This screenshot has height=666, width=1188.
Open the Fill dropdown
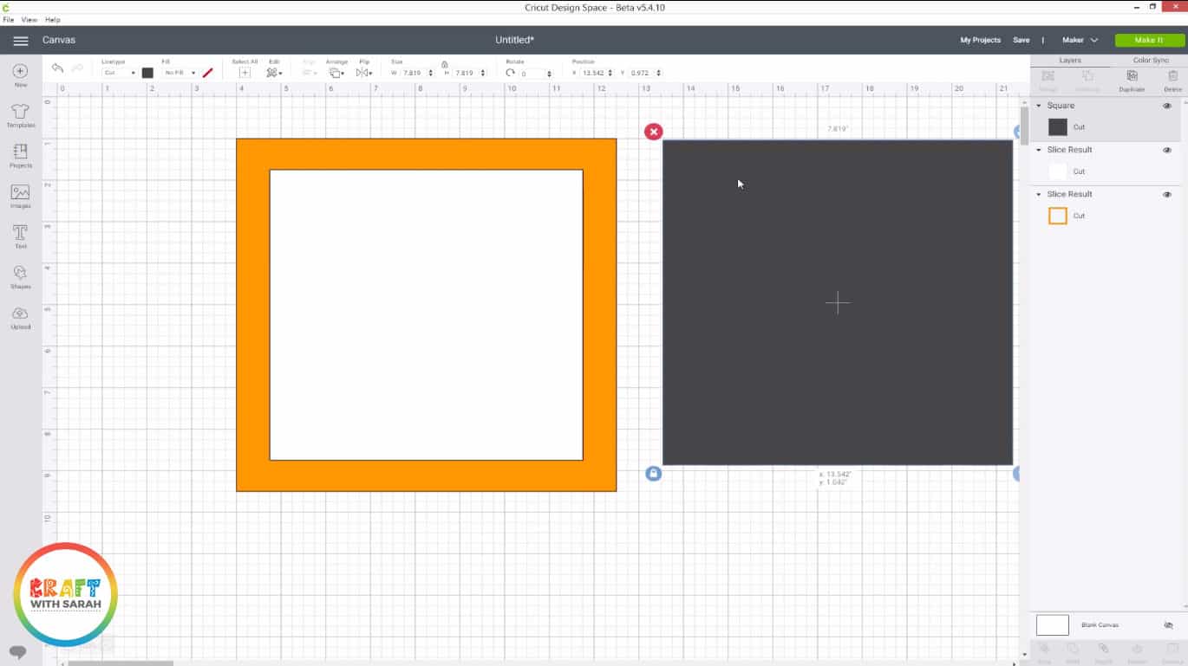[x=180, y=73]
